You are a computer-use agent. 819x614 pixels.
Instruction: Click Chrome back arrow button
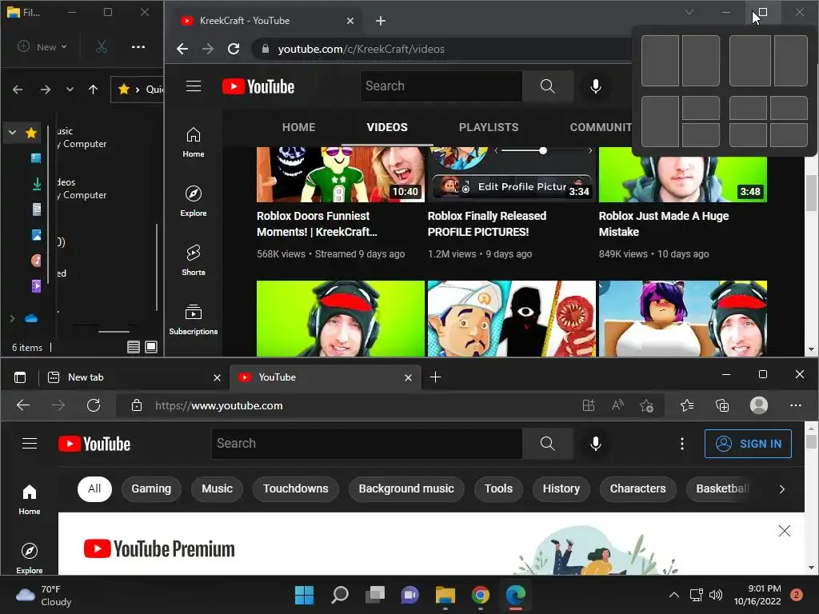[182, 49]
